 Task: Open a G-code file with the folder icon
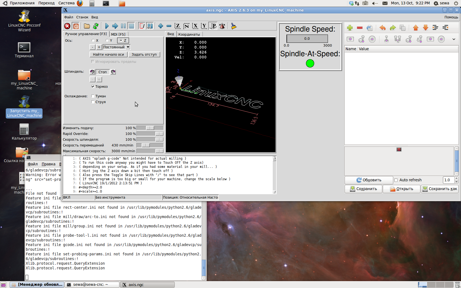87,26
